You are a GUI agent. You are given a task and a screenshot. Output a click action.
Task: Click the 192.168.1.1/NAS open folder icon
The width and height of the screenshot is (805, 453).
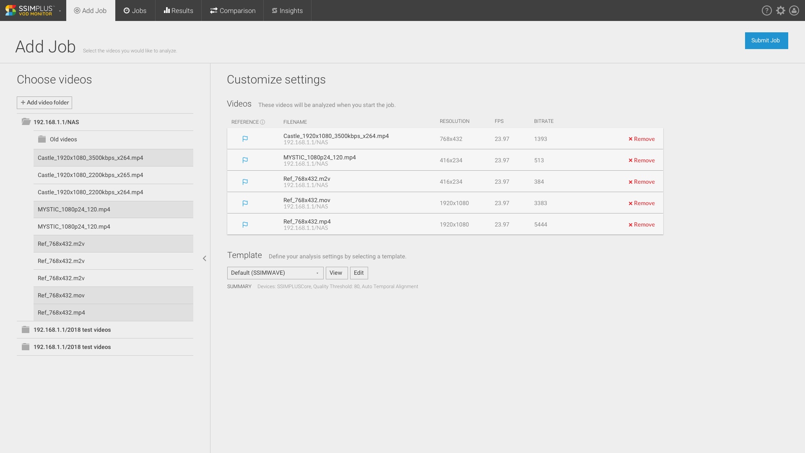pos(26,122)
